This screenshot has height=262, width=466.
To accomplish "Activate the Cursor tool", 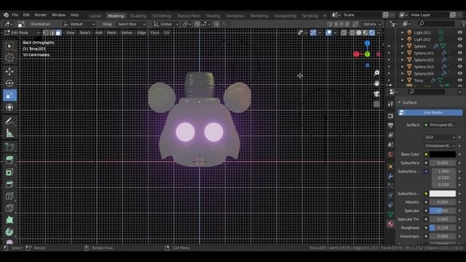I will [x=9, y=57].
